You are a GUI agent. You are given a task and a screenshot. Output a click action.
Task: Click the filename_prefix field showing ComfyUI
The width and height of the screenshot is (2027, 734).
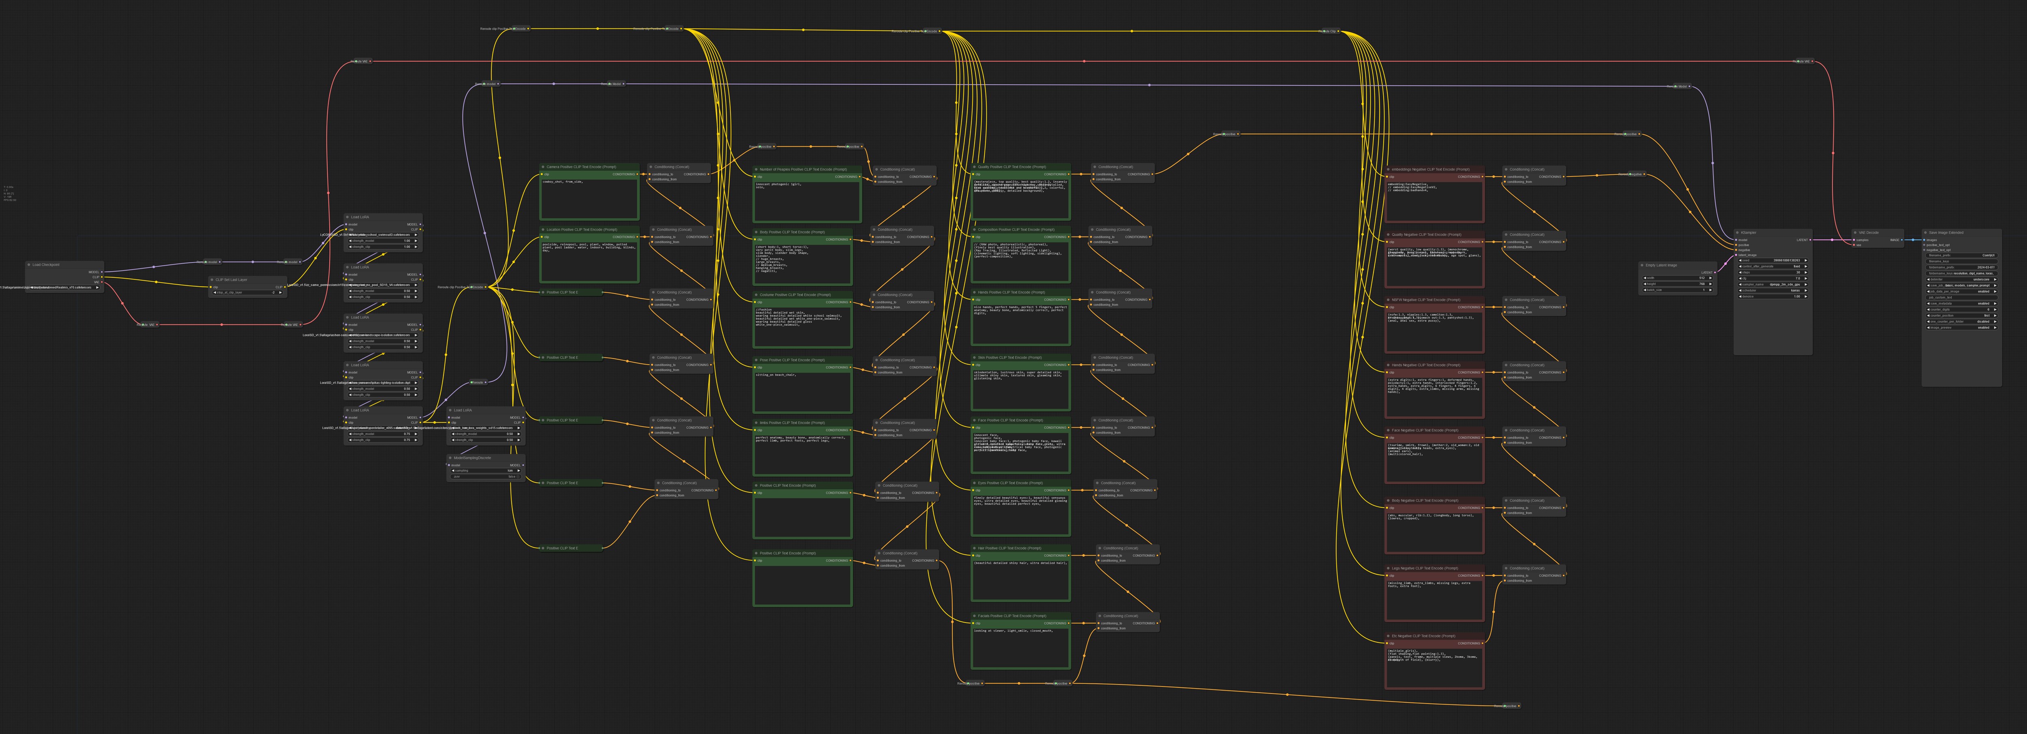pyautogui.click(x=1962, y=255)
